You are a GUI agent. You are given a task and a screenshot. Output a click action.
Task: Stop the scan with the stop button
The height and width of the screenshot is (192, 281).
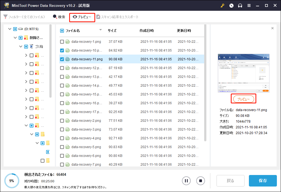click(201, 181)
